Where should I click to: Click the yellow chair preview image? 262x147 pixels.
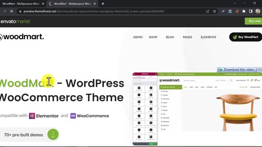click(x=238, y=113)
